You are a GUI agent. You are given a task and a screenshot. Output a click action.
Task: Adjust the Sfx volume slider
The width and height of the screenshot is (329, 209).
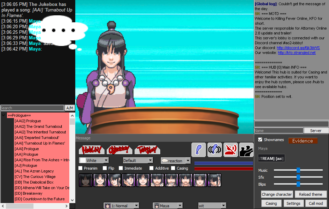(x=298, y=177)
